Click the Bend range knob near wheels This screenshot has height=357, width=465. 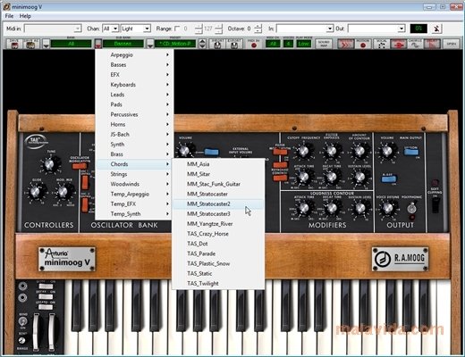(22, 341)
